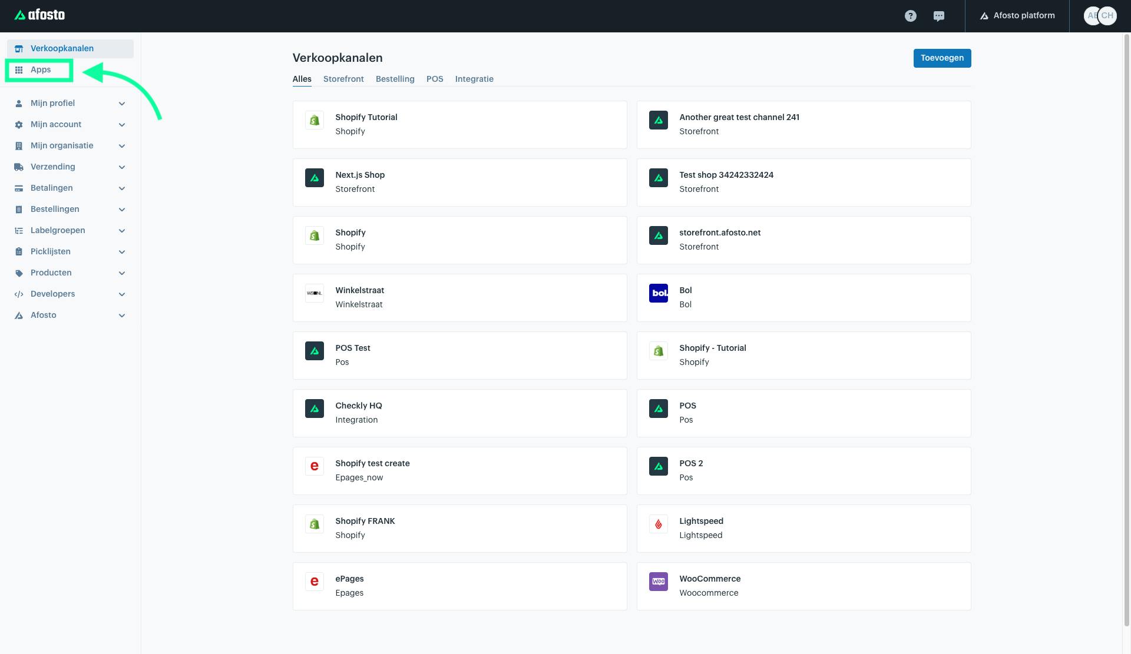
Task: Click the Mijn organisatie building icon
Action: (x=19, y=146)
